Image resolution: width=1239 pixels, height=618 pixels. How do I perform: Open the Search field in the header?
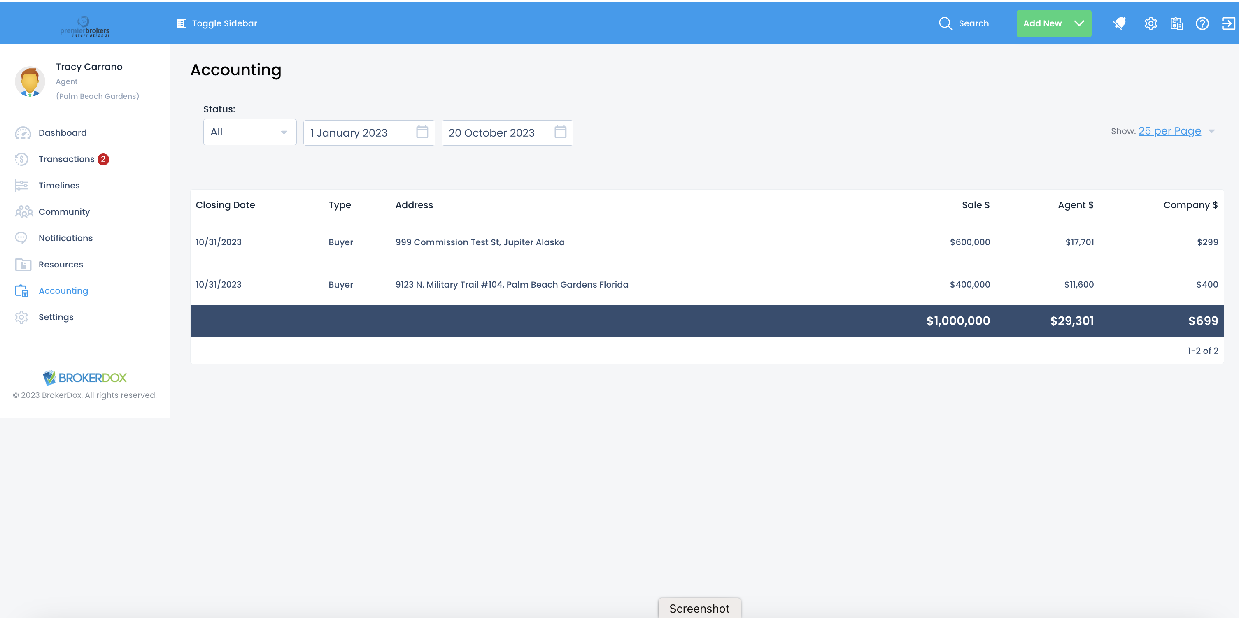[973, 23]
